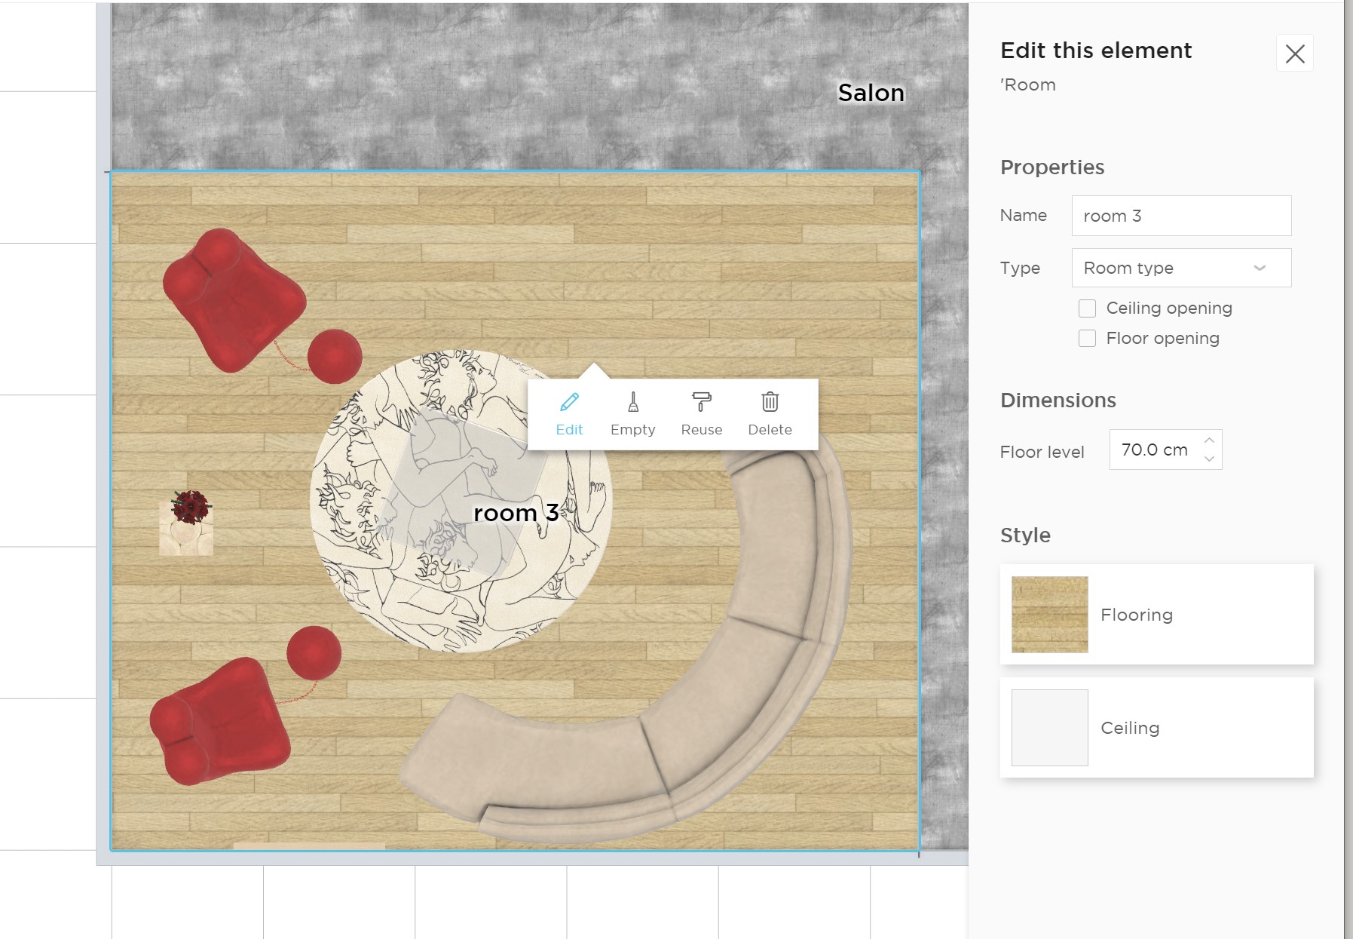The image size is (1353, 939).
Task: Click the Name field containing room 3
Action: tap(1180, 216)
